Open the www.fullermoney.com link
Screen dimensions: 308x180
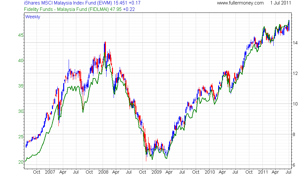(240, 3)
